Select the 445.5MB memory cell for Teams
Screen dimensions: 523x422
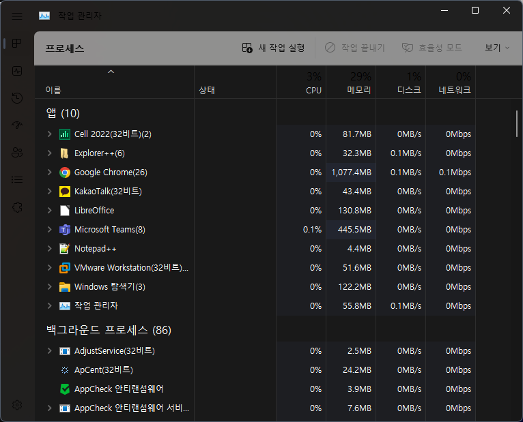point(351,230)
